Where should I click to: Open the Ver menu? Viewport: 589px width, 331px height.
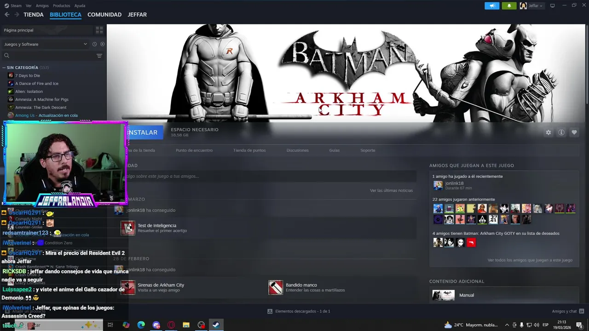29,6
